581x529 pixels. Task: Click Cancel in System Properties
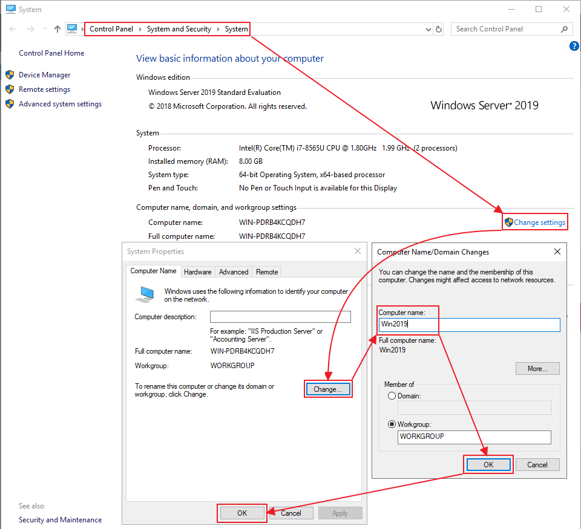click(291, 513)
